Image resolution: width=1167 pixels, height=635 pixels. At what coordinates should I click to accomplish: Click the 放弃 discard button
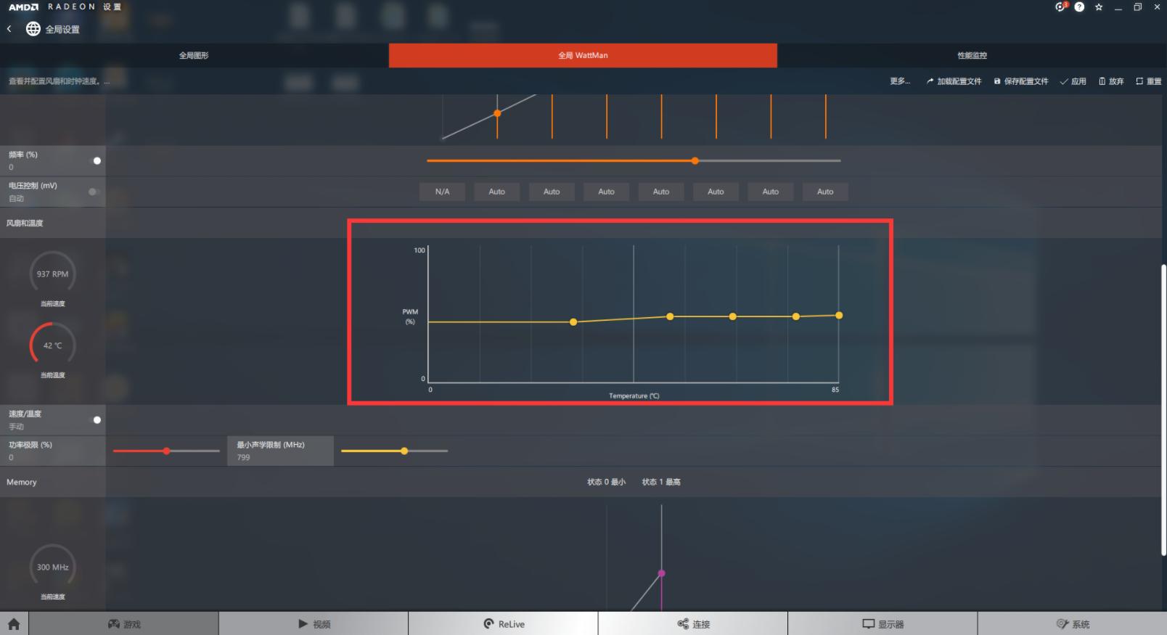1111,81
